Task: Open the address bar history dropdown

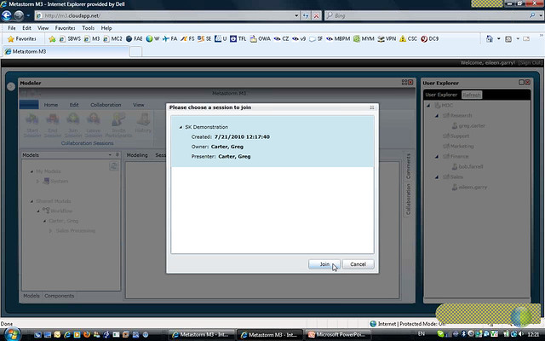Action: 296,15
